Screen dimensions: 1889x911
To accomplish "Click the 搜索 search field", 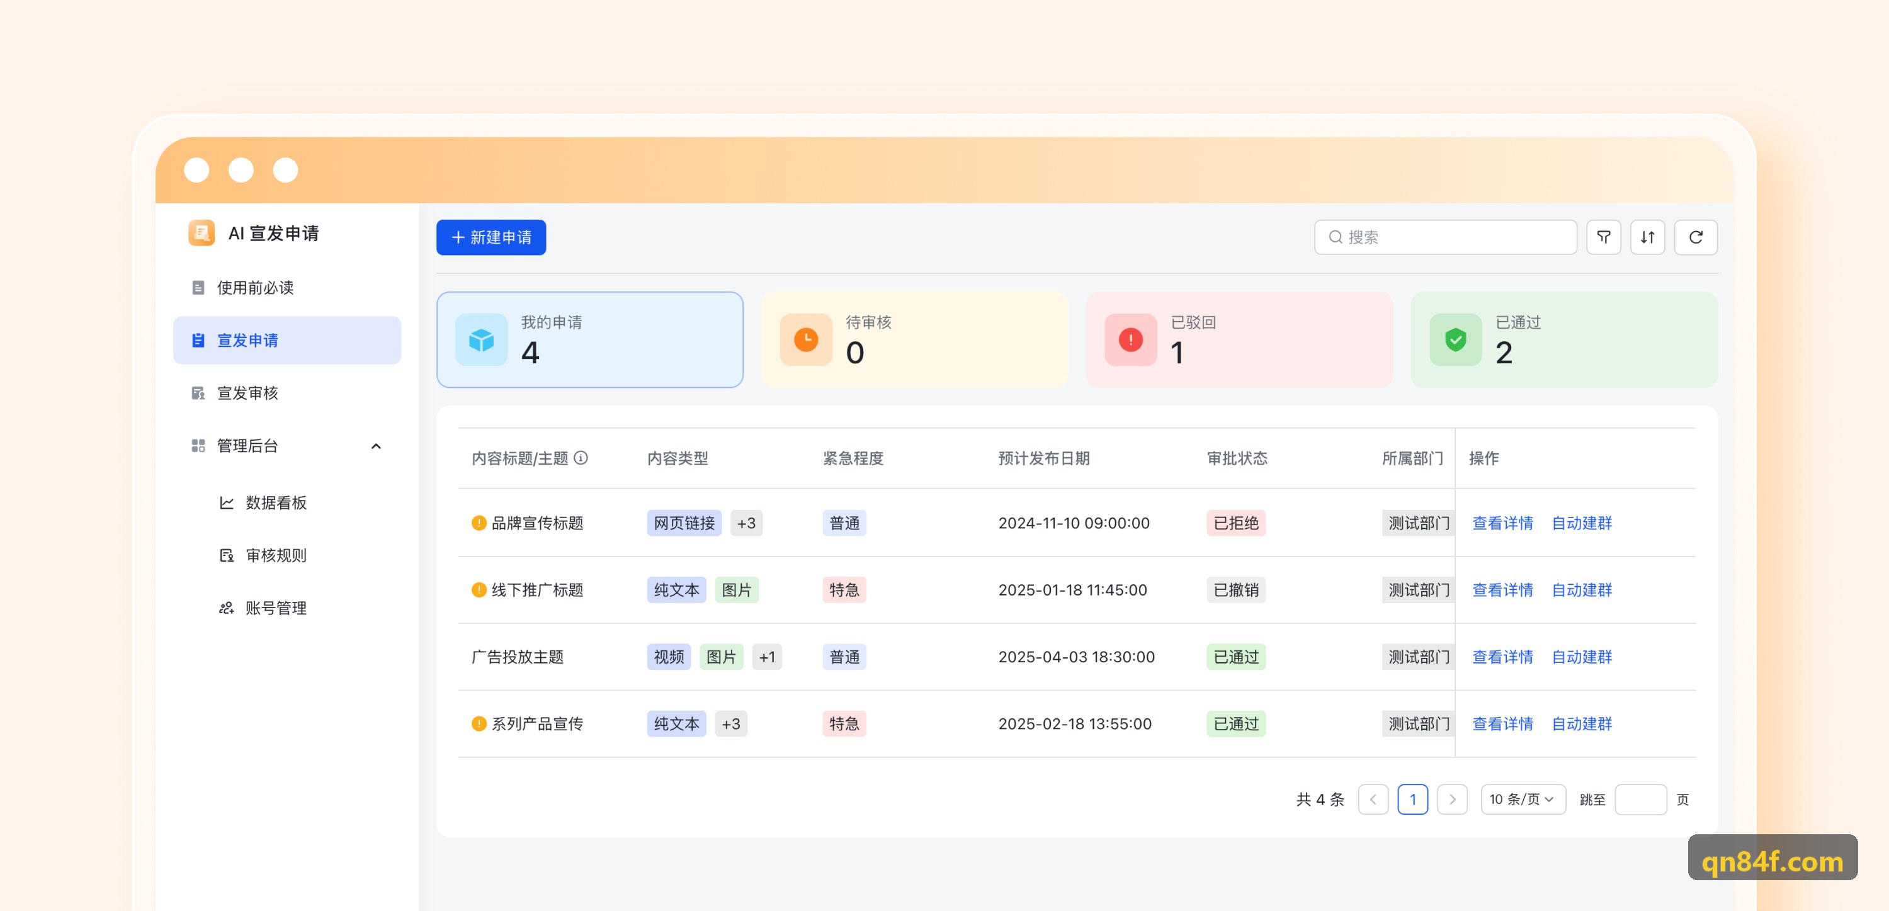I will click(1444, 237).
